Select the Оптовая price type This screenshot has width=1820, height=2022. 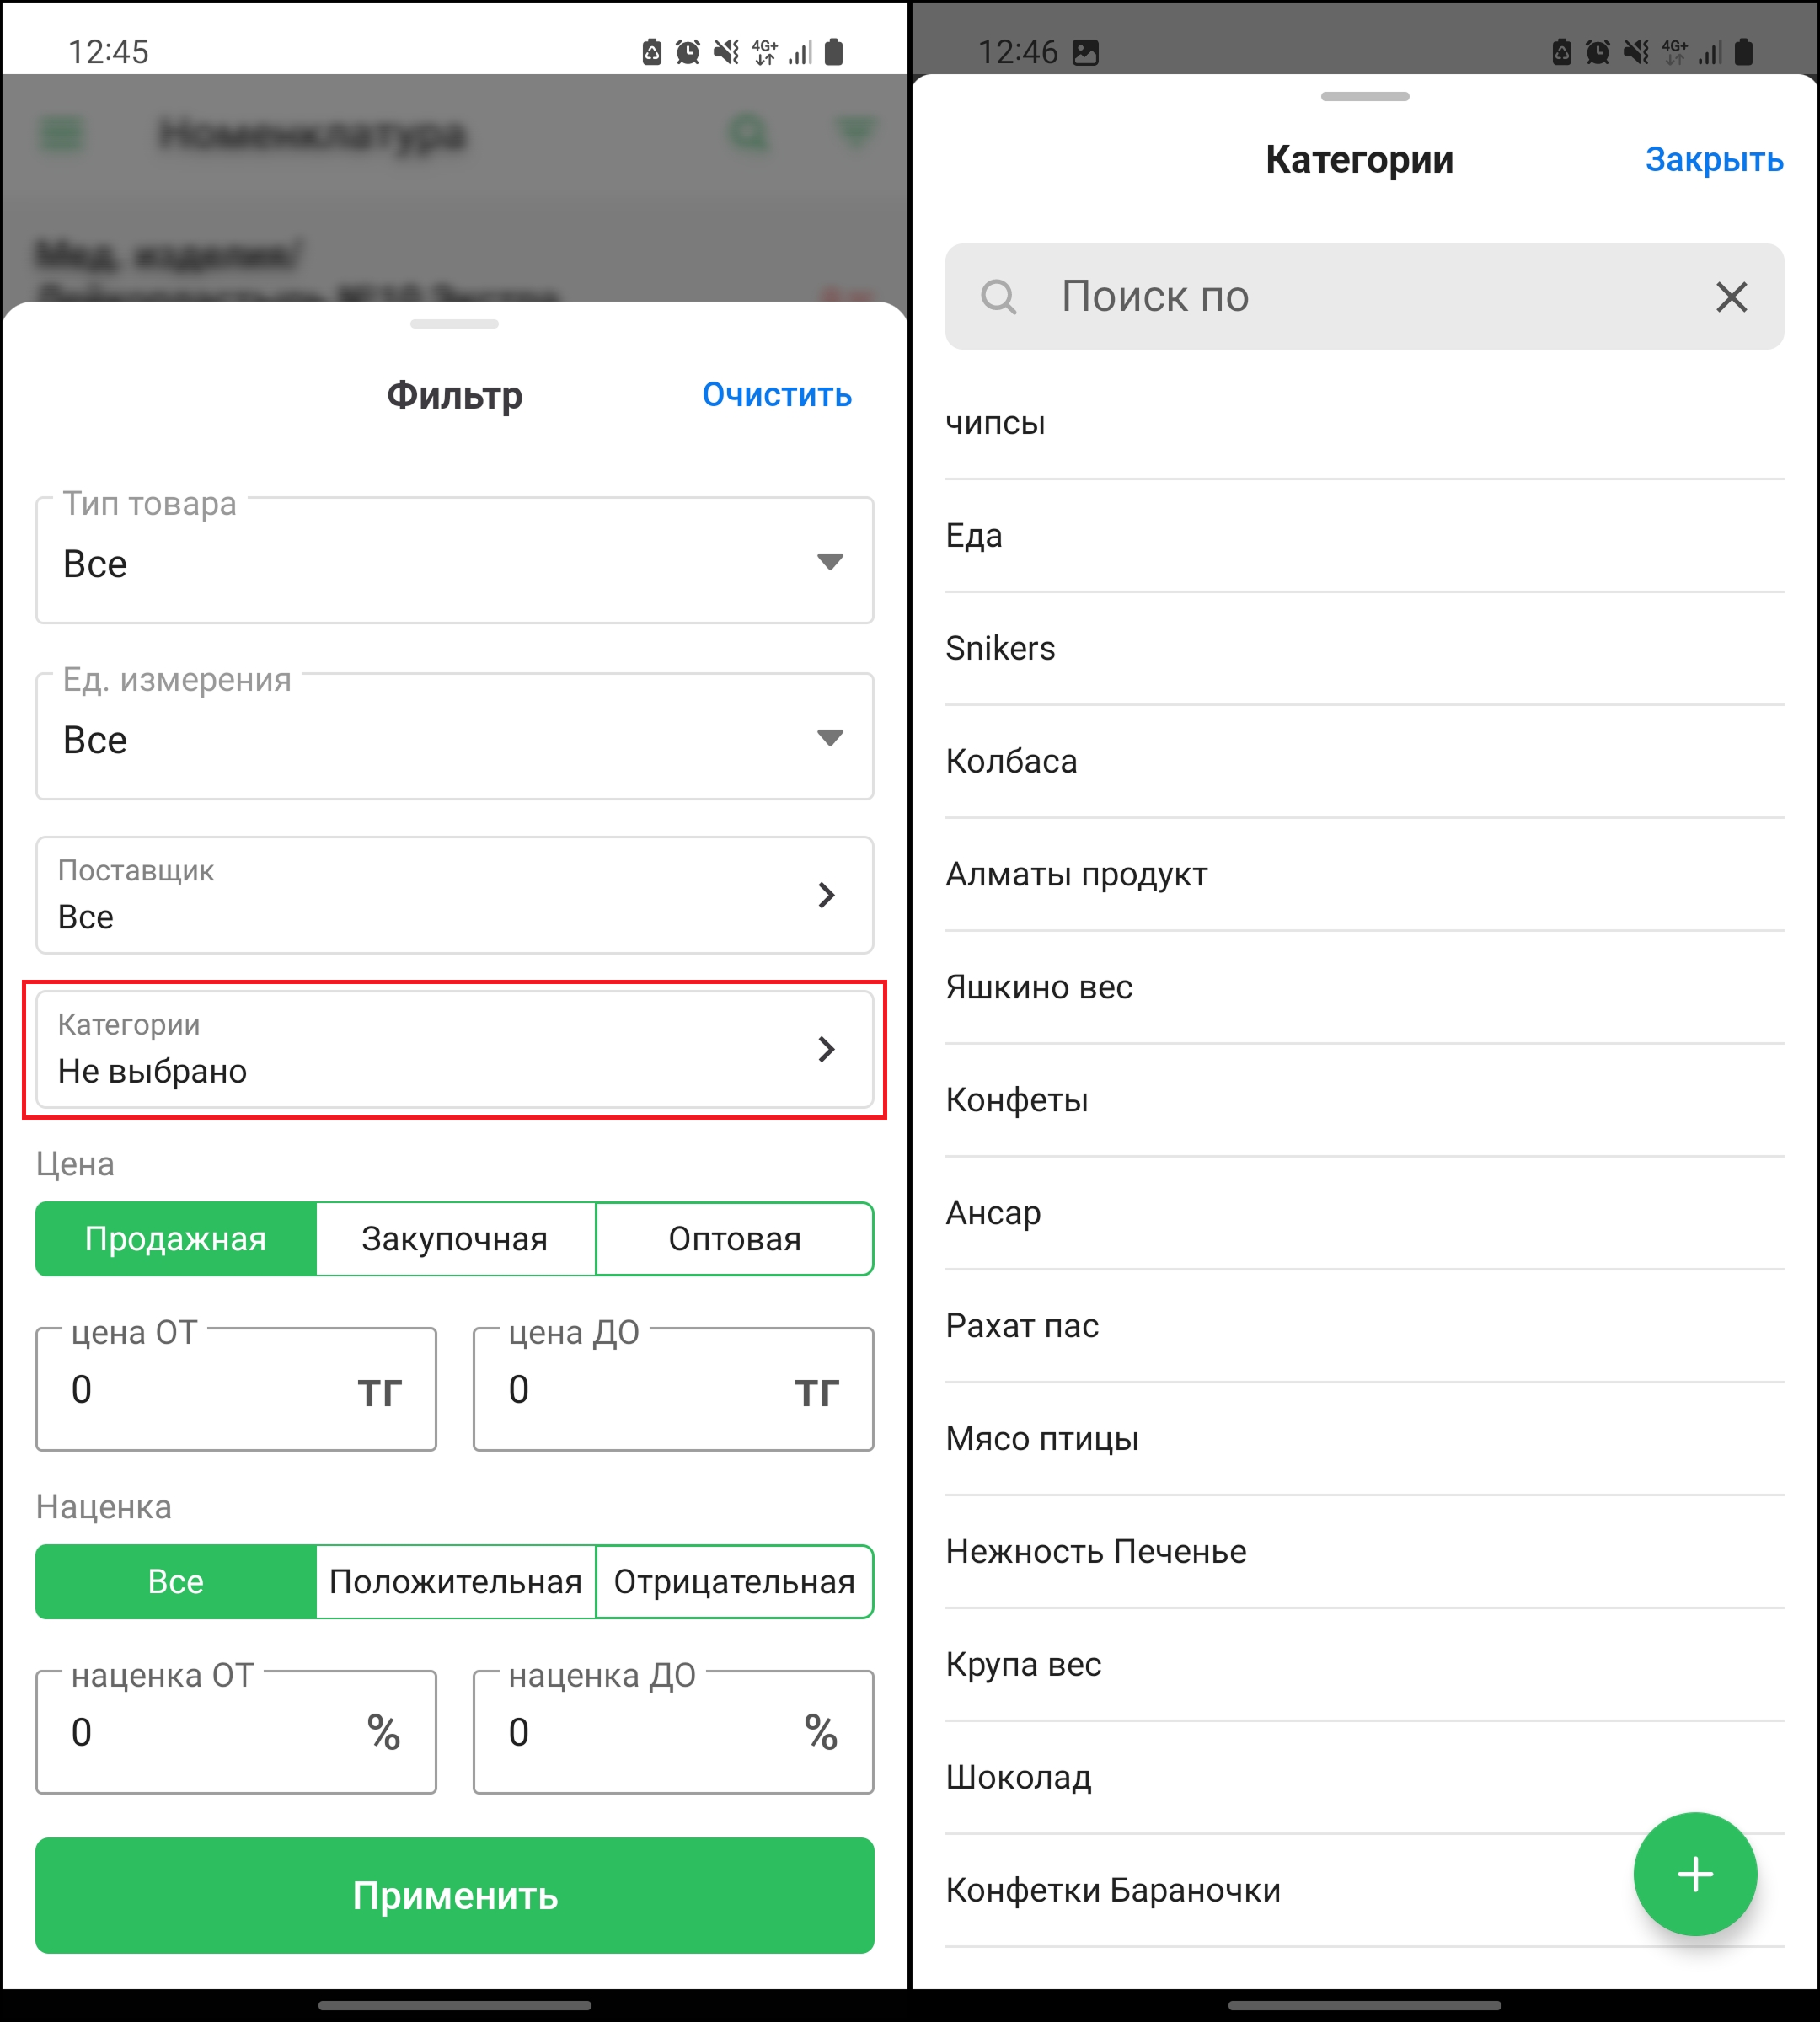coord(735,1239)
